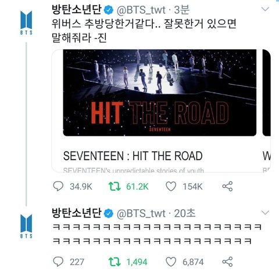This screenshot has width=279, height=272.
Task: Open the SEVENTEEN : HIT THE ROAD link title
Action: 133,156
